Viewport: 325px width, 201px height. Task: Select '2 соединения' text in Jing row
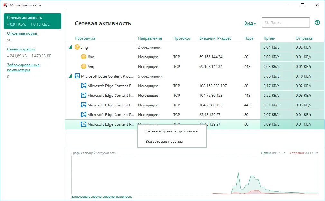(x=150, y=47)
